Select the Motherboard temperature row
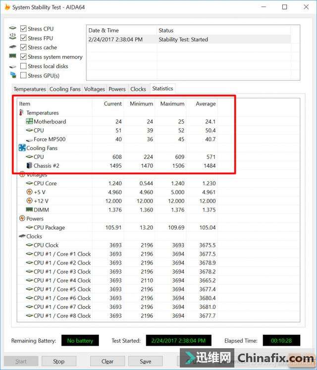Viewport: 317px width, 370px height. pos(117,121)
